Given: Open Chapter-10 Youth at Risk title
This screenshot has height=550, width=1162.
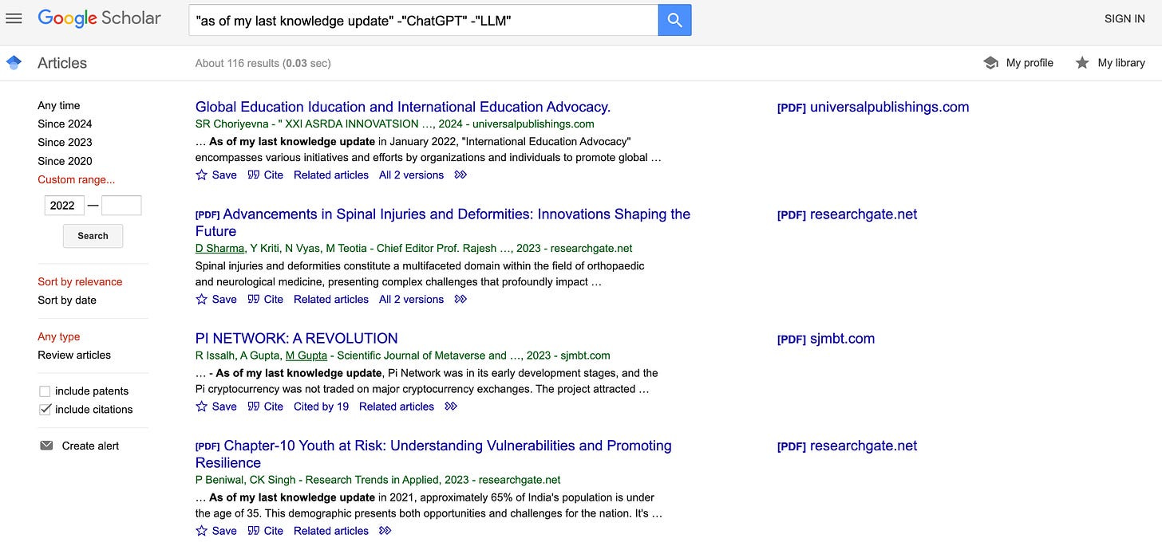Looking at the screenshot, I should 433,454.
